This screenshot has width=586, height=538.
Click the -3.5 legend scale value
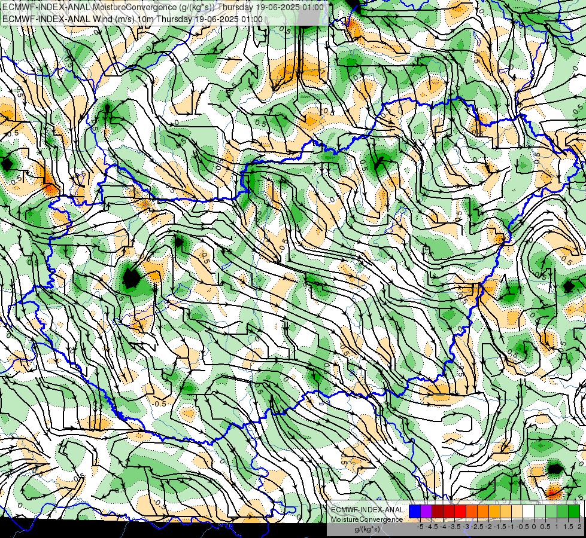pyautogui.click(x=454, y=527)
